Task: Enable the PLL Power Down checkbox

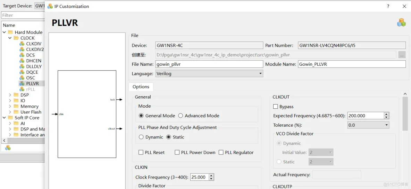Action: [x=177, y=152]
